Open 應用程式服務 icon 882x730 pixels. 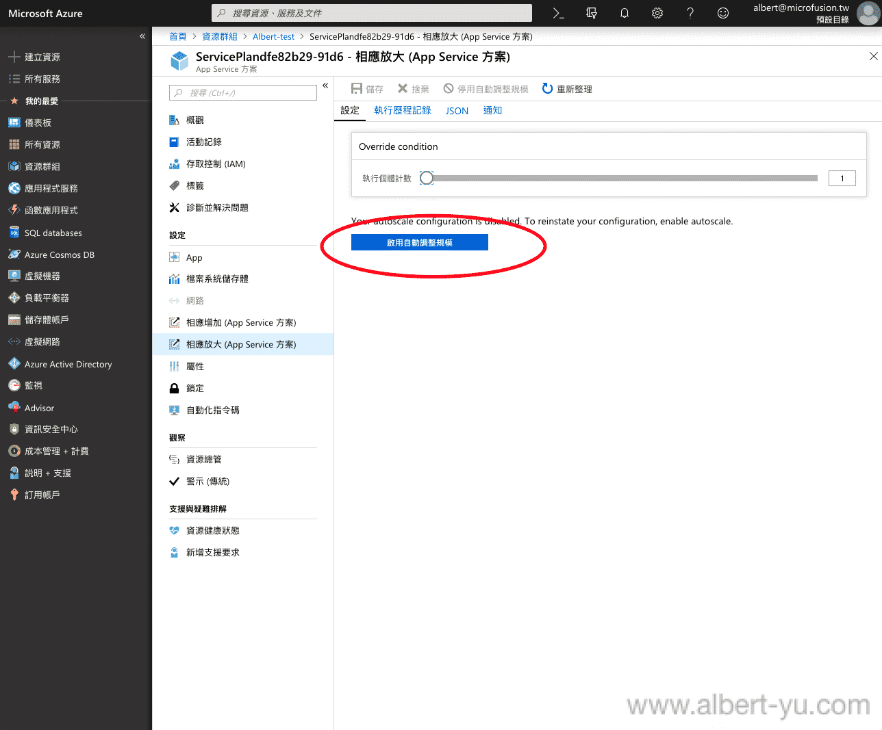pyautogui.click(x=14, y=188)
